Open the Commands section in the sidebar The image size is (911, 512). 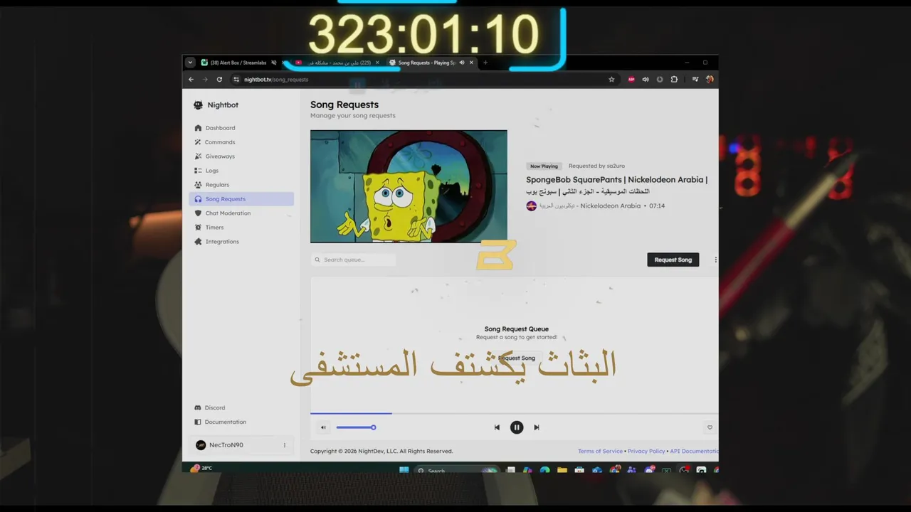pyautogui.click(x=241, y=142)
